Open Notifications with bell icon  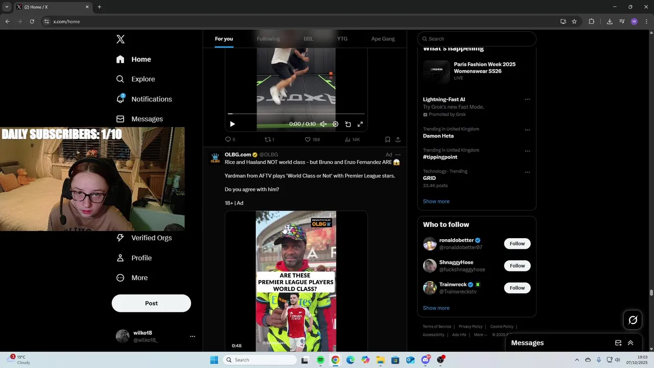tap(144, 99)
